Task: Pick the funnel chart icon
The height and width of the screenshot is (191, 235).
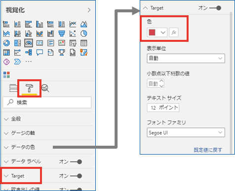Action: (x=62, y=33)
